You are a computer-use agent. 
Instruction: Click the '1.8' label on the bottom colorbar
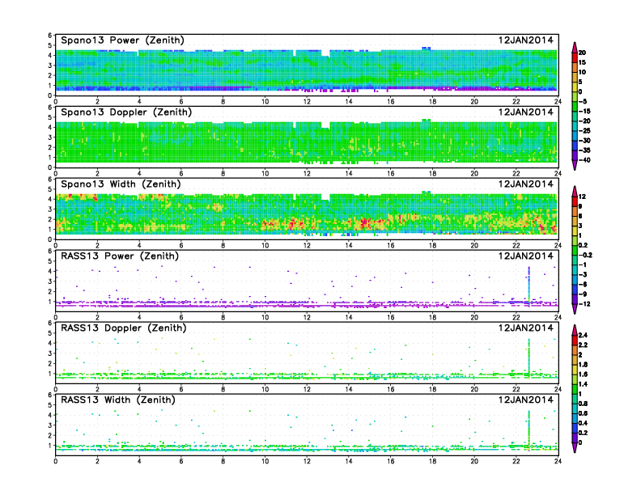click(x=583, y=365)
